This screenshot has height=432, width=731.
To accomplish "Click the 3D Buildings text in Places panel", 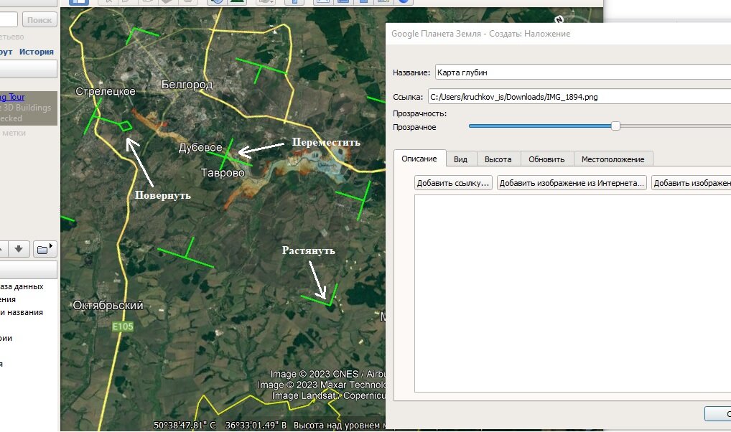I will point(27,108).
